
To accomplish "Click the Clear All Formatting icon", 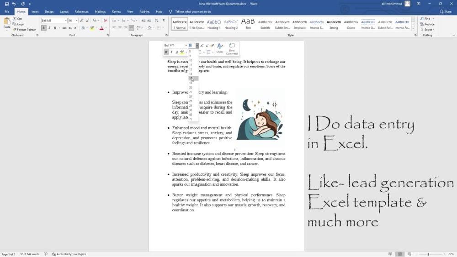I will pos(105,21).
